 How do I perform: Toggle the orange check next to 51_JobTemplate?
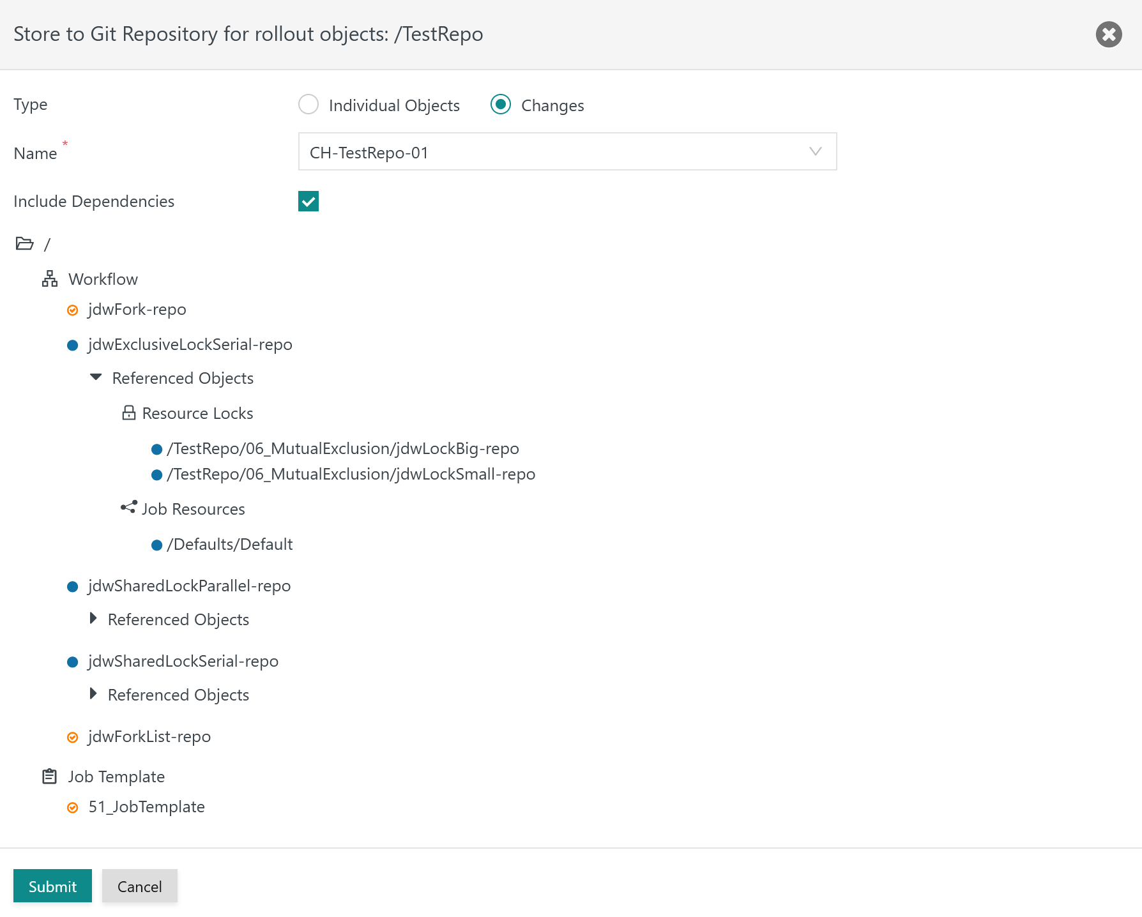point(73,808)
